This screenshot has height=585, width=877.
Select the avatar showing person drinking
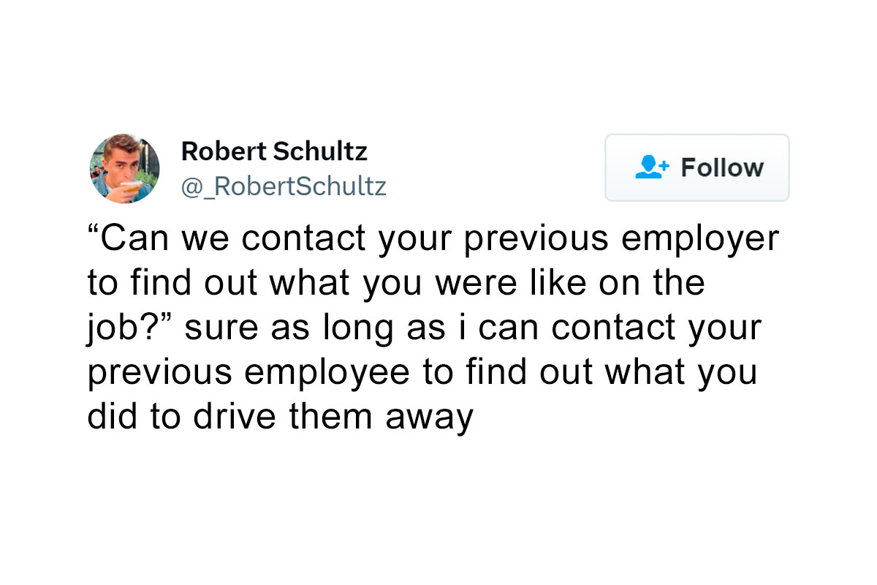(x=124, y=169)
